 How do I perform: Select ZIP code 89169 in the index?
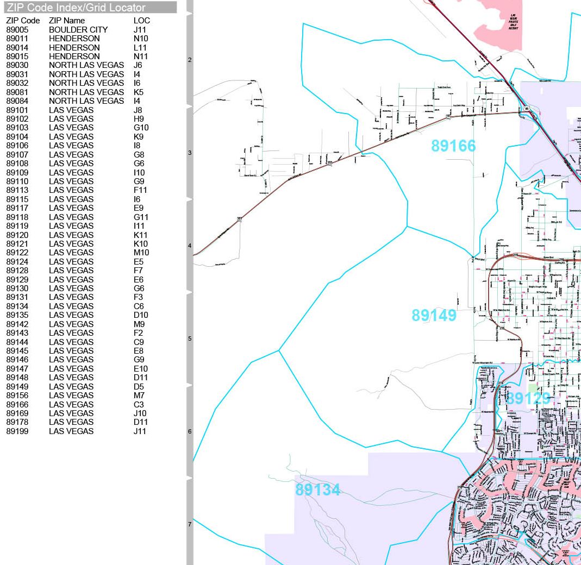coord(17,413)
